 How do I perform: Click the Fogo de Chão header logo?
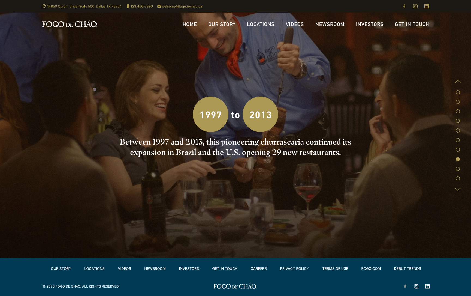point(70,24)
